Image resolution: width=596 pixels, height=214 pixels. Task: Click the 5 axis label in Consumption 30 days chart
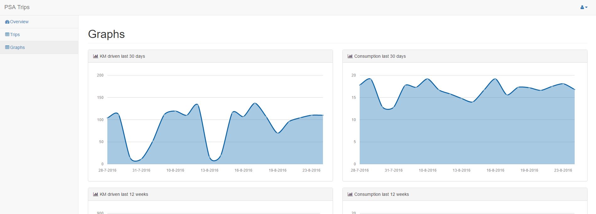355,142
